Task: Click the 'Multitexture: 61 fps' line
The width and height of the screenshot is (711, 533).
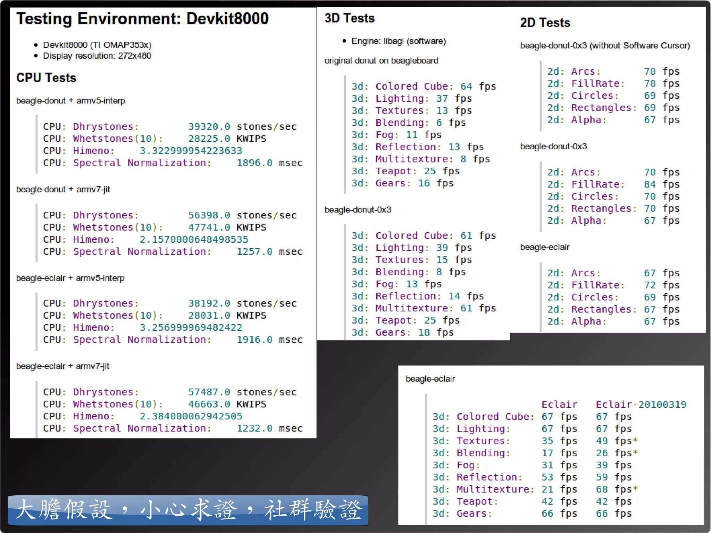Action: pos(424,308)
